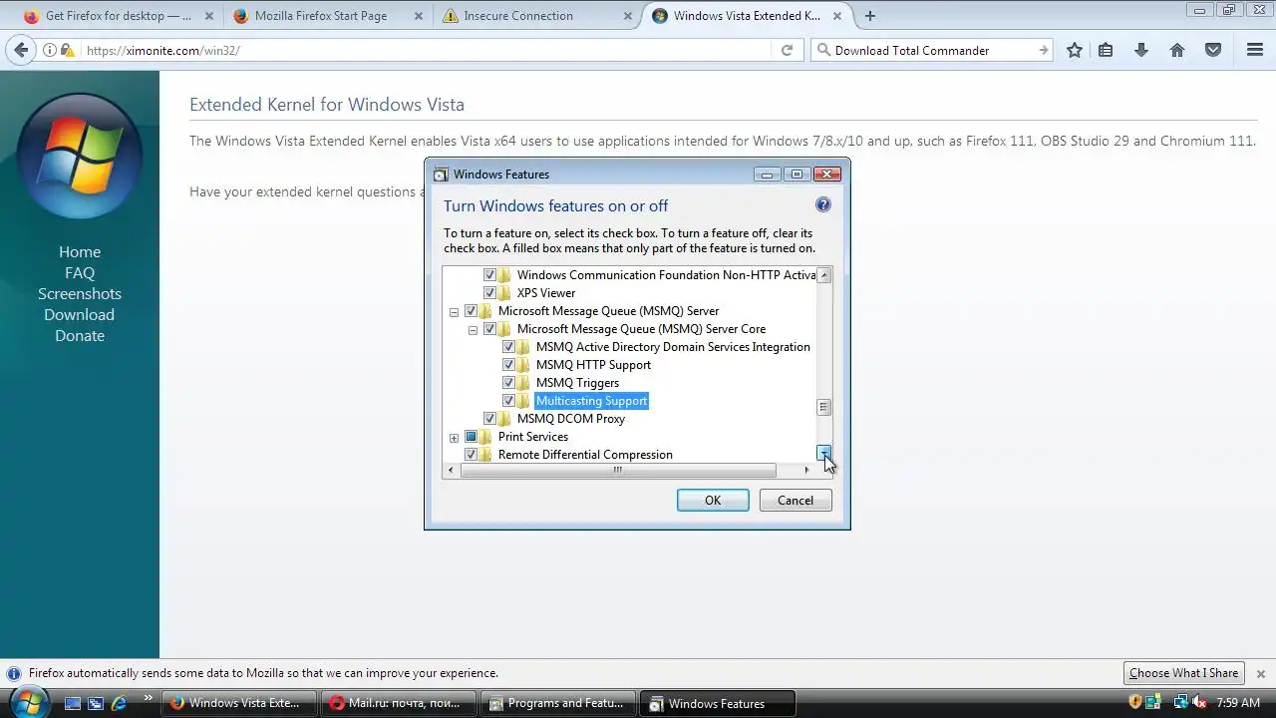Click the Windows Features help question mark icon
This screenshot has height=718, width=1276.
click(822, 204)
